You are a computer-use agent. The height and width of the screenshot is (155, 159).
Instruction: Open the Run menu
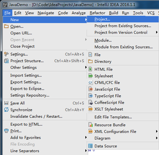(125, 13)
